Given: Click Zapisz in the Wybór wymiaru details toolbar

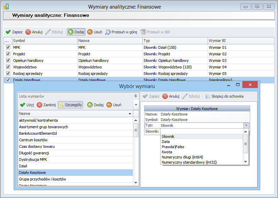Looking at the screenshot, I should 151,96.
